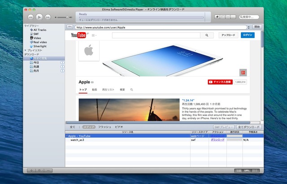This screenshot has width=287, height=184.
Task: Collapse the Apple - YouTube row triangle
Action: coord(67,136)
